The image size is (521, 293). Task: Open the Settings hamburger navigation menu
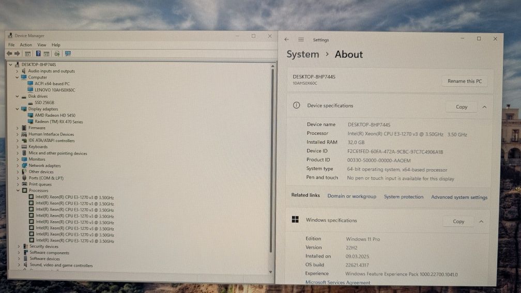(301, 39)
